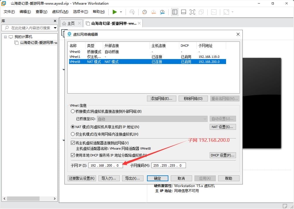
Task: Toggle the library sidebar panel icon
Action: pos(175,12)
